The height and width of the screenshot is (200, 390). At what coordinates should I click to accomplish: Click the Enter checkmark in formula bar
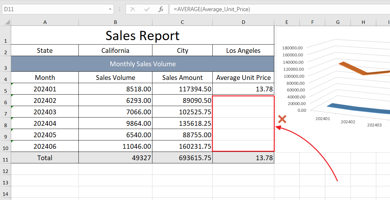(147, 9)
